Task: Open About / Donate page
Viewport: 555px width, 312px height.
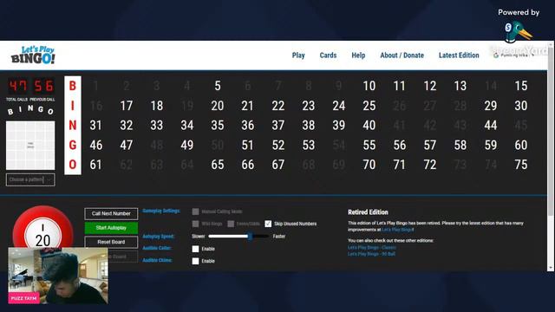Action: click(x=402, y=55)
